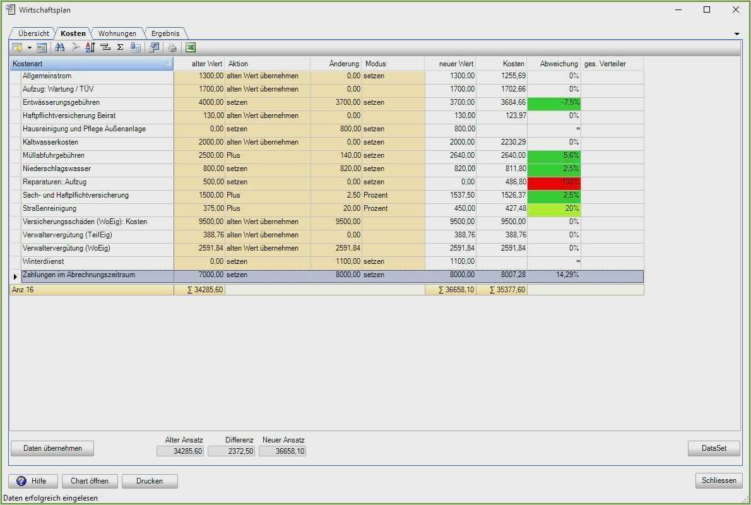Screen dimensions: 751x505
Task: Click the grouping icon next to sort
Action: coord(105,47)
